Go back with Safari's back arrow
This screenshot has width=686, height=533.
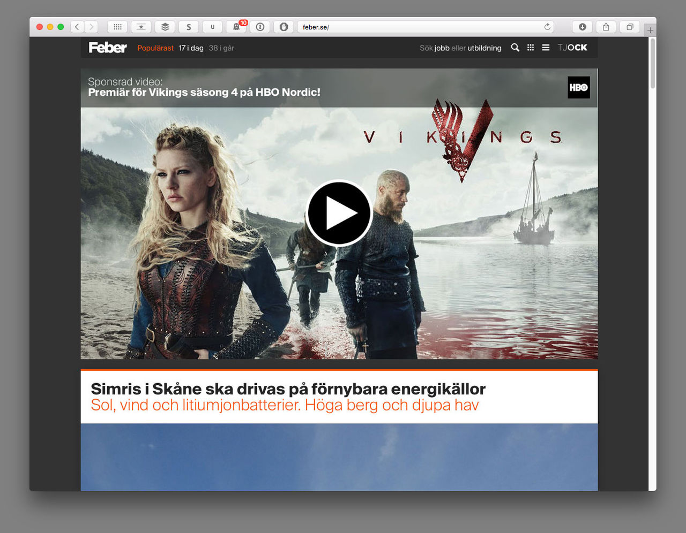77,27
